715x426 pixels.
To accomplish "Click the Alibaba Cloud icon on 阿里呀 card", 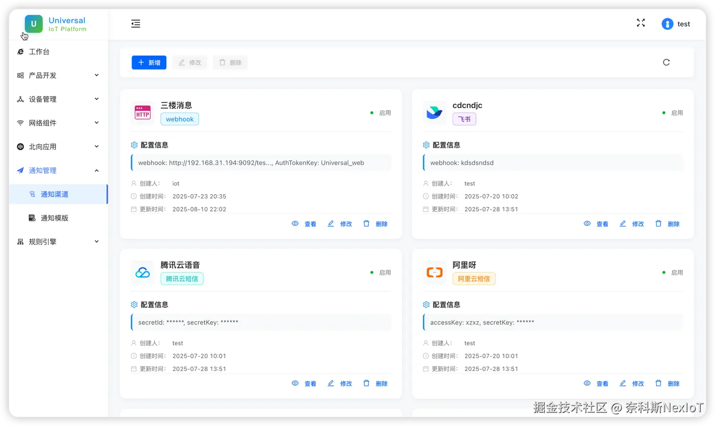I will (x=434, y=271).
